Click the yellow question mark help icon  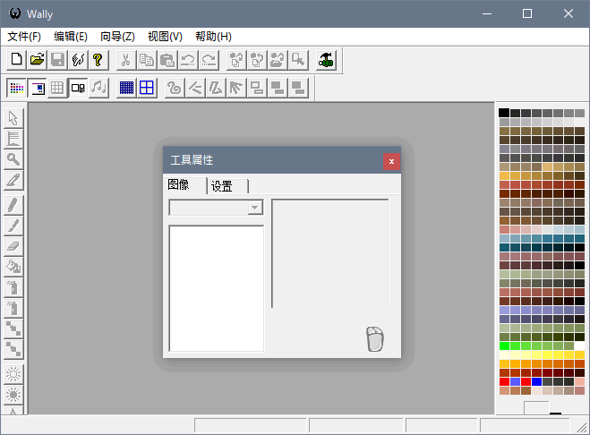pyautogui.click(x=98, y=60)
